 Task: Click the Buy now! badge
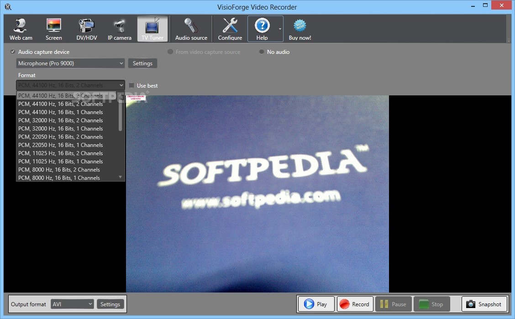click(300, 29)
